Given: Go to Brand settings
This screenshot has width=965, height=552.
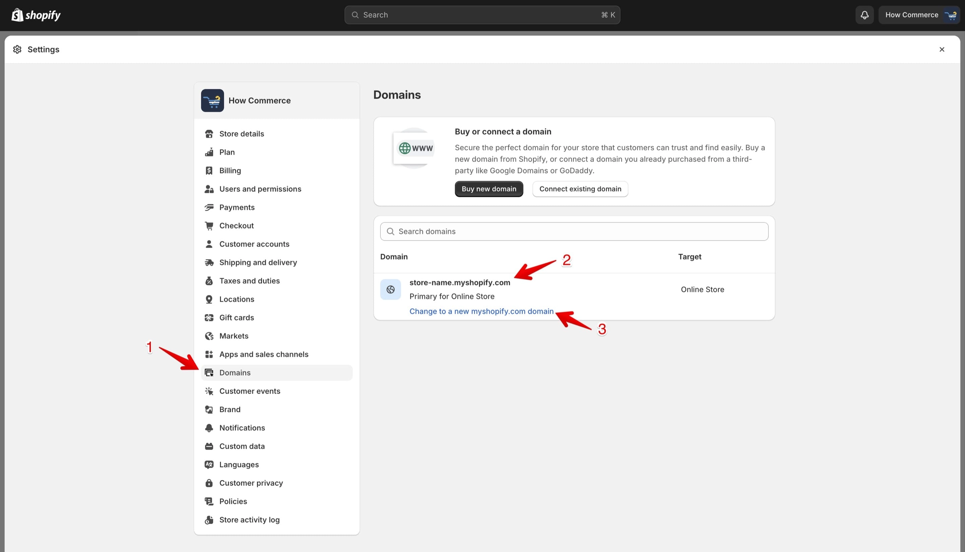Looking at the screenshot, I should 277,410.
